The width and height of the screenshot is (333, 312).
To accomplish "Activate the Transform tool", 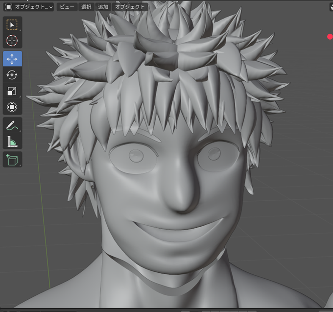I will 12,107.
